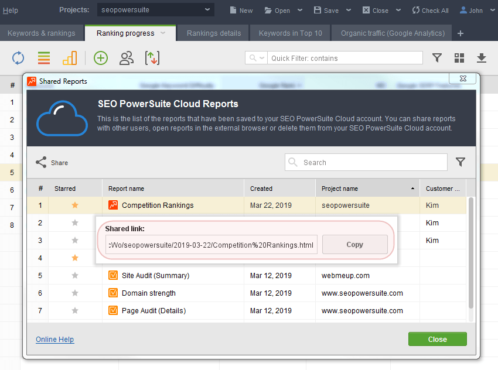Screen dimensions: 498x370
Task: Click the download export icon
Action: [482, 58]
